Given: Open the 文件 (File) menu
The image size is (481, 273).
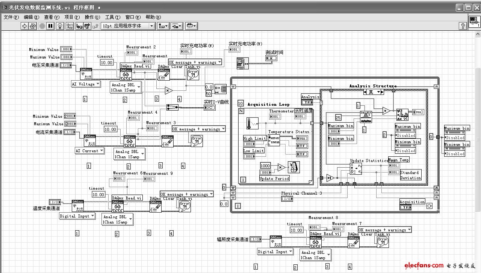Looking at the screenshot, I should (x=11, y=17).
